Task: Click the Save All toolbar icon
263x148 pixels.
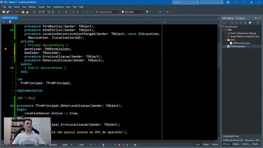Action: click(39, 12)
